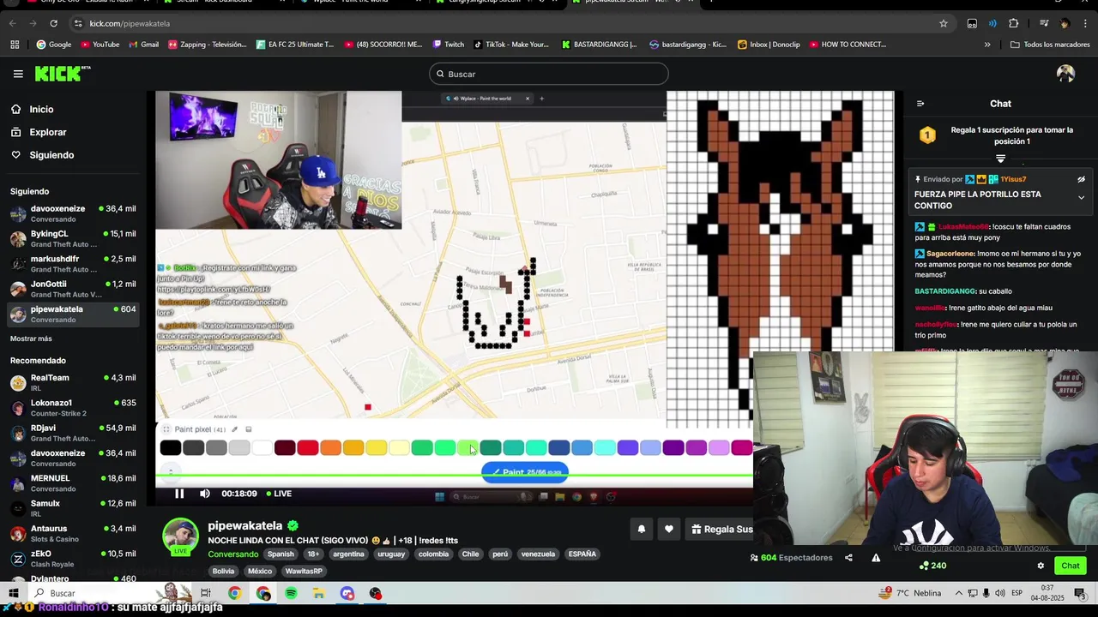Click the browser address bar
1098x617 pixels.
point(506,23)
